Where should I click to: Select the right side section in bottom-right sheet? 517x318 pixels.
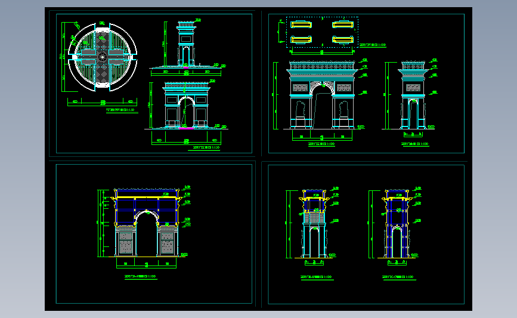pos(397,224)
